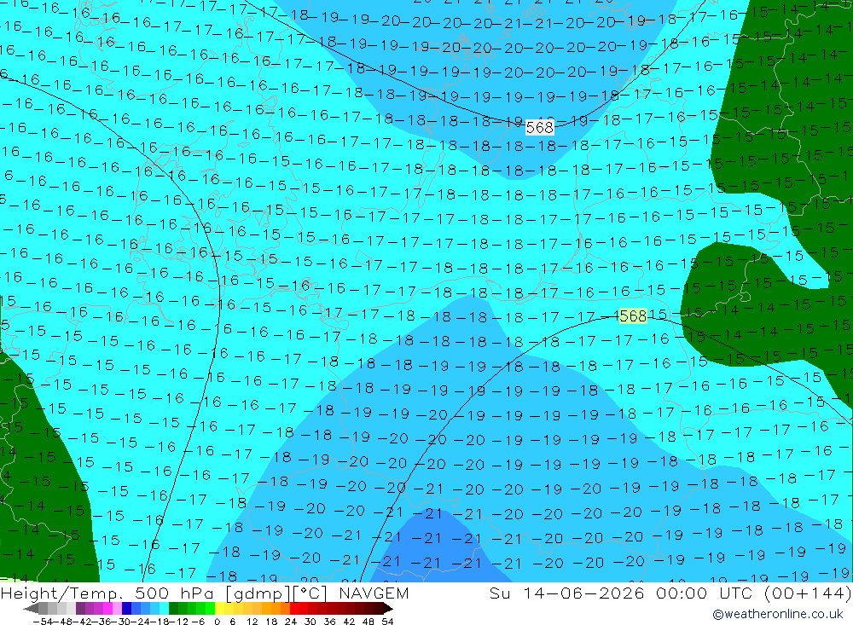Viewport: 853px width, 625px height.
Task: Click the '00:00 UTC' time text
Action: [x=704, y=593]
